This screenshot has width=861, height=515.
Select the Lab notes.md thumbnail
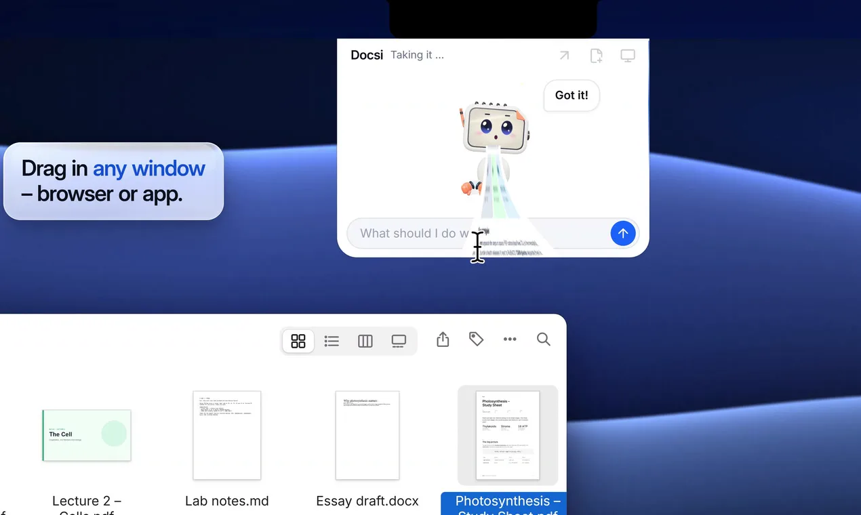[x=227, y=435]
